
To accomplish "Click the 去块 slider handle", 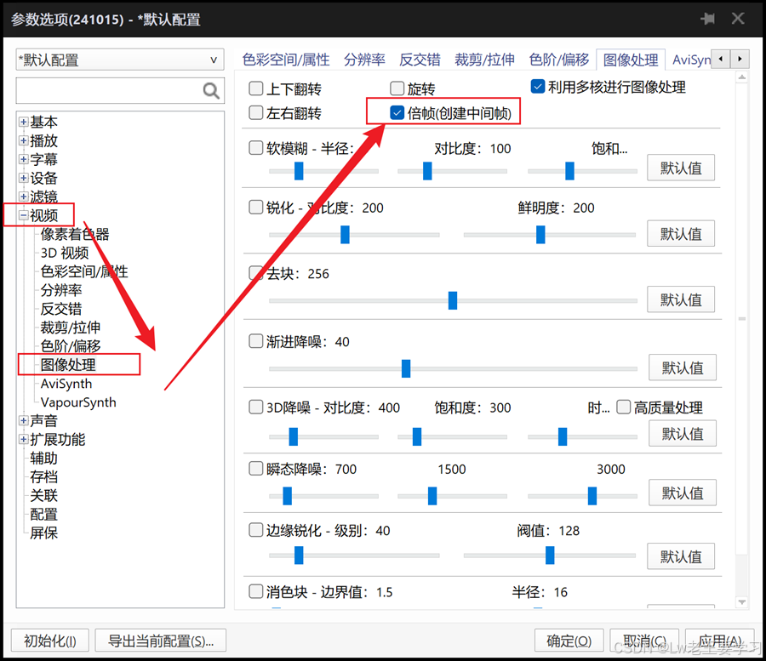I will [453, 300].
